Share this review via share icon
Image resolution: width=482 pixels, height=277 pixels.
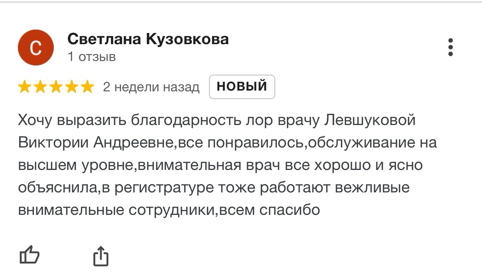click(x=101, y=256)
